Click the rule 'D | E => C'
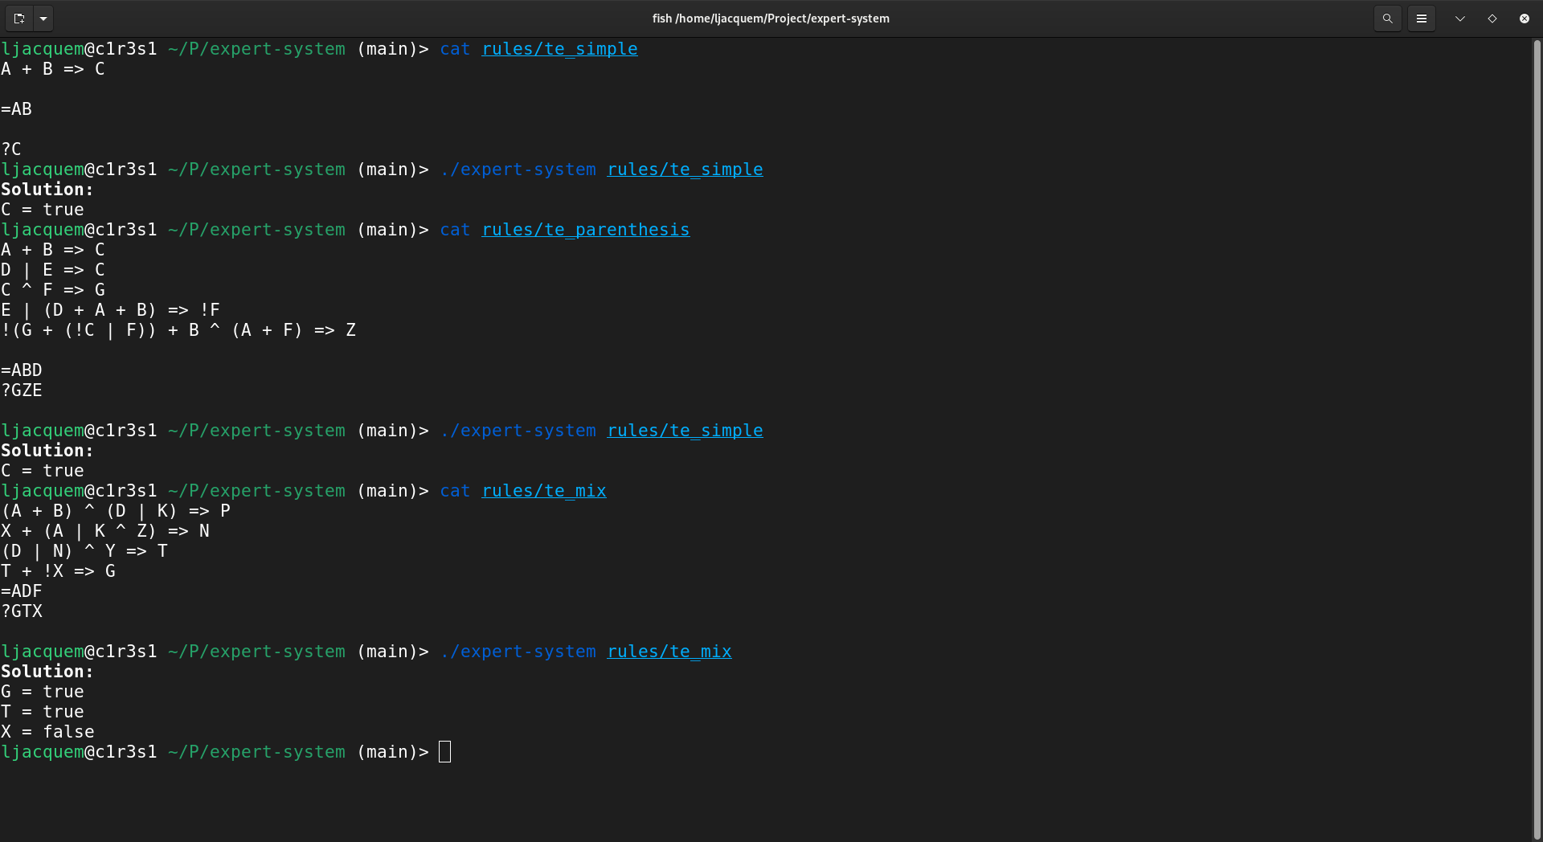This screenshot has width=1543, height=842. (53, 270)
